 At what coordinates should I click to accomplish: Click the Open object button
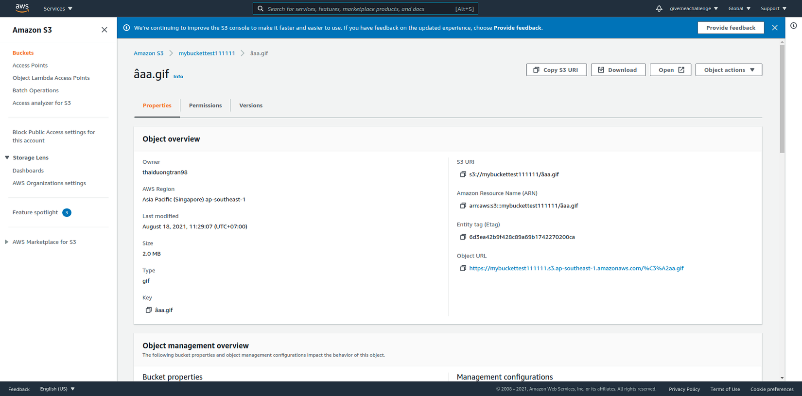(670, 70)
